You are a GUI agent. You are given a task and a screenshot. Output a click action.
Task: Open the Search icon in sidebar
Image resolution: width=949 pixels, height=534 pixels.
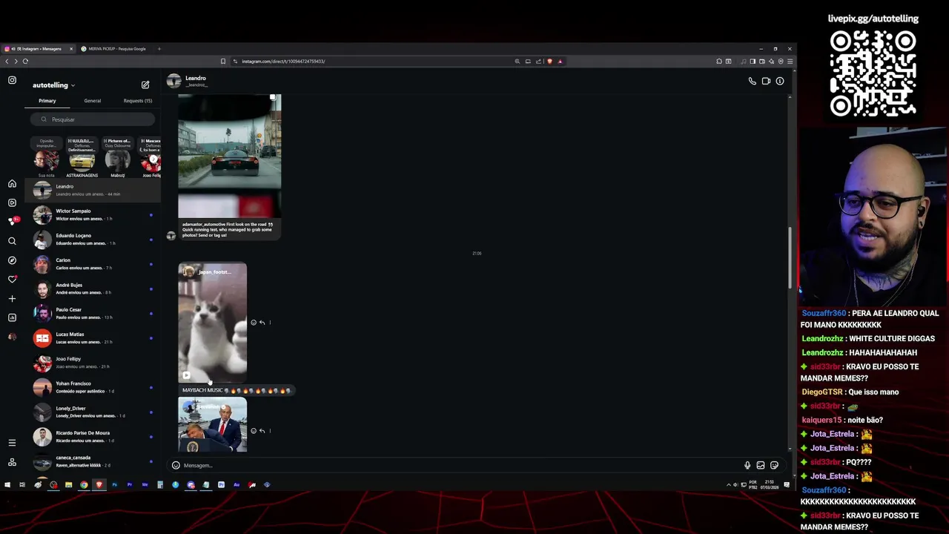pos(12,241)
